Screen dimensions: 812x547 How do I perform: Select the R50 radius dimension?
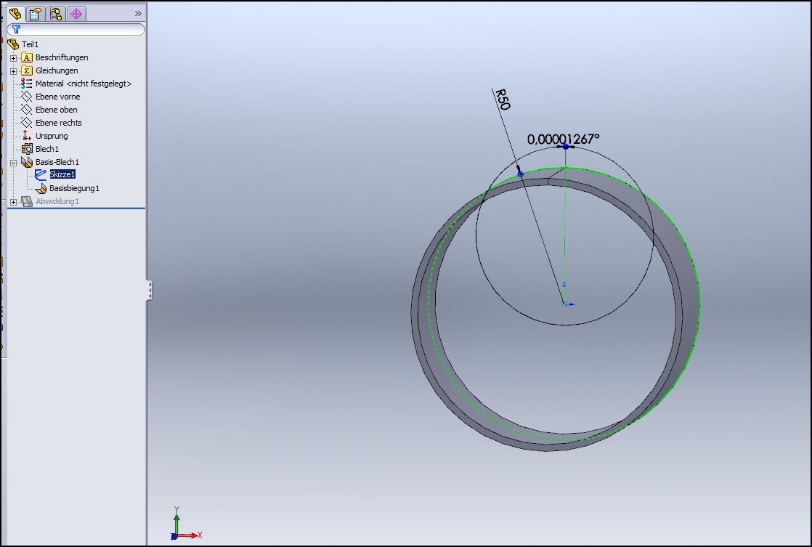coord(503,100)
